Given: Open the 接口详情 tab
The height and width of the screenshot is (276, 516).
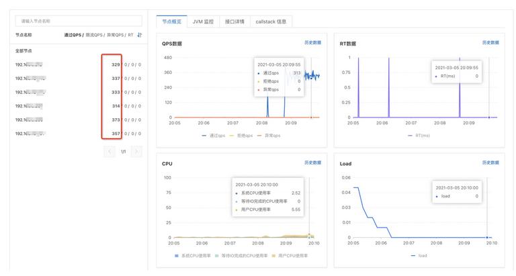Looking at the screenshot, I should [x=234, y=21].
